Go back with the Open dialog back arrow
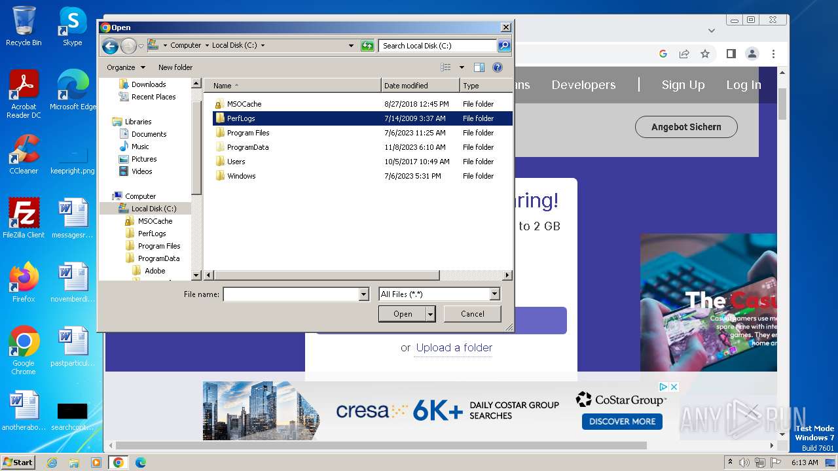 coord(110,46)
